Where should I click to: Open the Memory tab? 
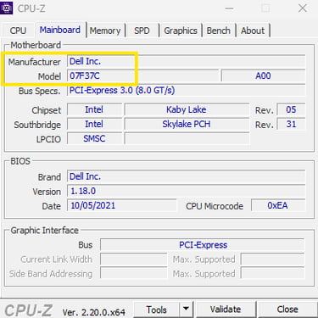pyautogui.click(x=105, y=31)
